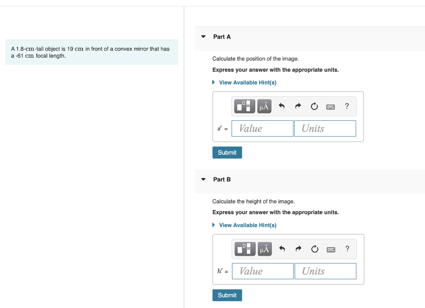Collapse the Part B section arrow
This screenshot has width=425, height=308.
pos(203,179)
